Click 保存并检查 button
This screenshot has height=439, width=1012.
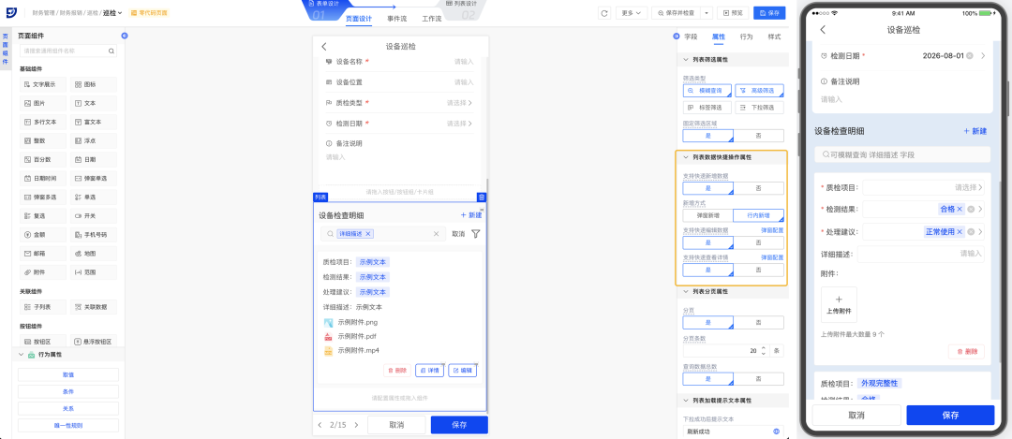677,13
